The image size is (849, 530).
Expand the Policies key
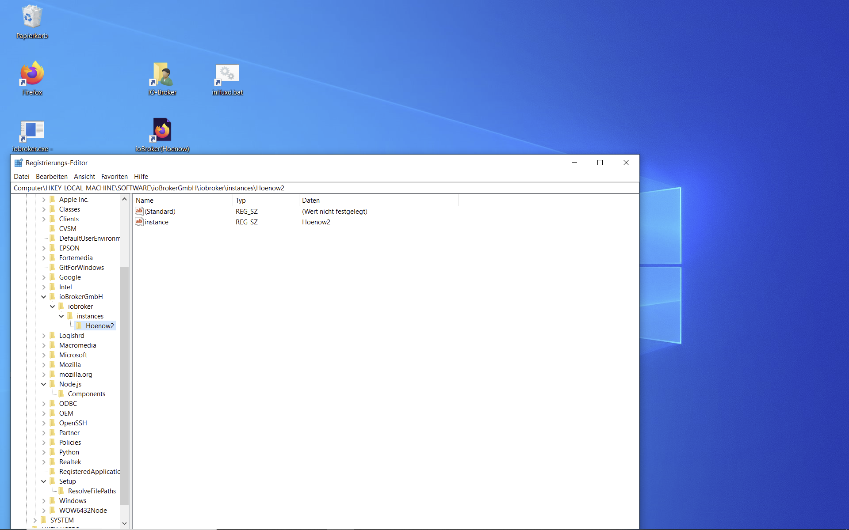point(44,443)
